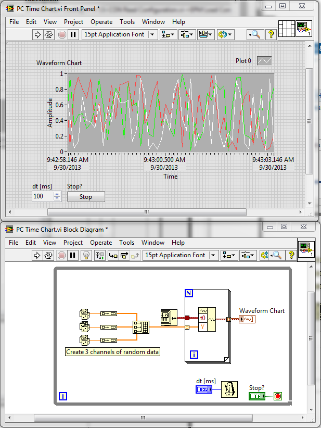
Task: Open Tools menu in Block Diagram
Action: point(126,243)
